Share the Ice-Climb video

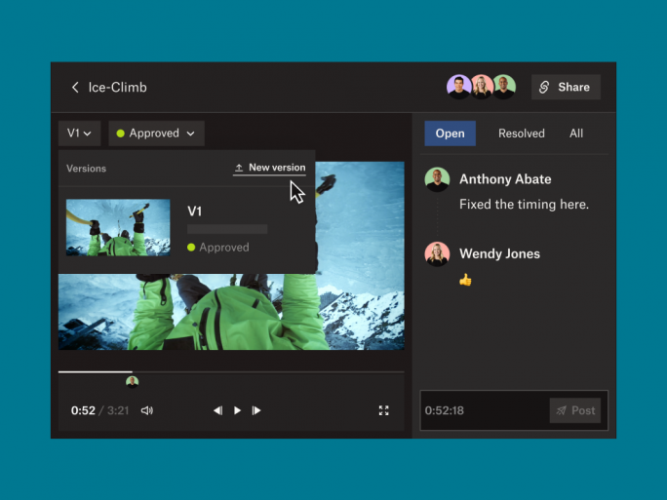tap(566, 87)
